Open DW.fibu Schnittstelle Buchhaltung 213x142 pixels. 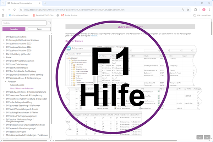coord(21,71)
